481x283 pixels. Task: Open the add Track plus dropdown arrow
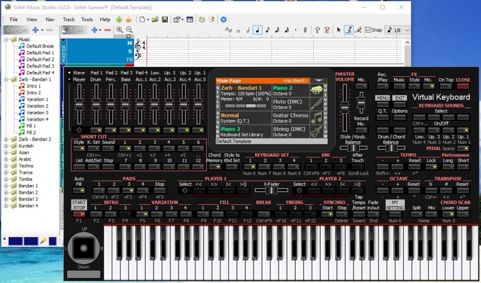tap(100, 30)
